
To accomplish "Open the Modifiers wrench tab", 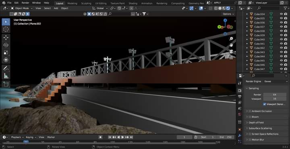I will pyautogui.click(x=240, y=135).
